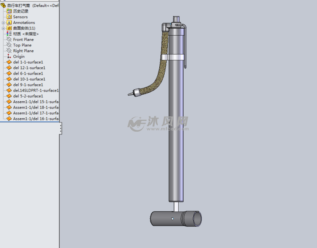Click the 自行车打气筒 root part icon
Image resolution: width=317 pixels, height=248 pixels.
point(3,5)
